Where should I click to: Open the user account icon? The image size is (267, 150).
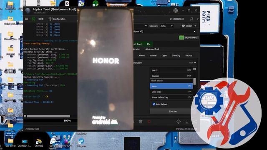[x=191, y=19]
